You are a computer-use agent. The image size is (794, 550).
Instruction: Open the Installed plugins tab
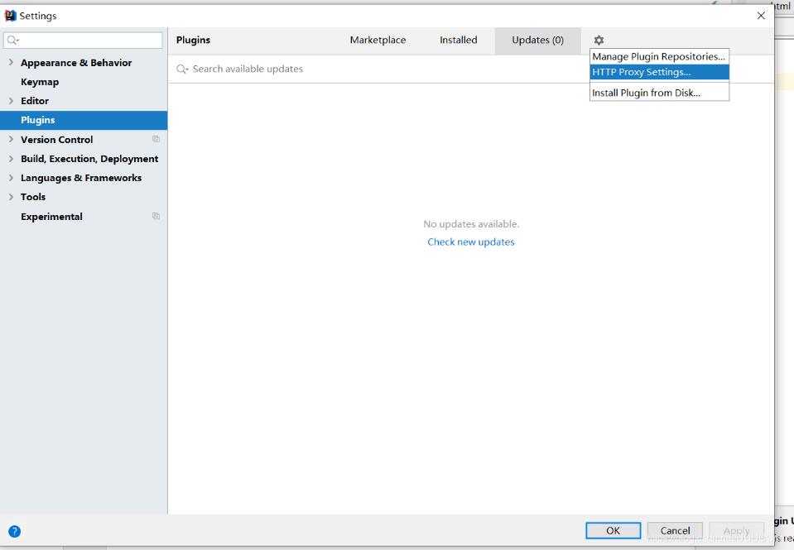[x=458, y=39]
